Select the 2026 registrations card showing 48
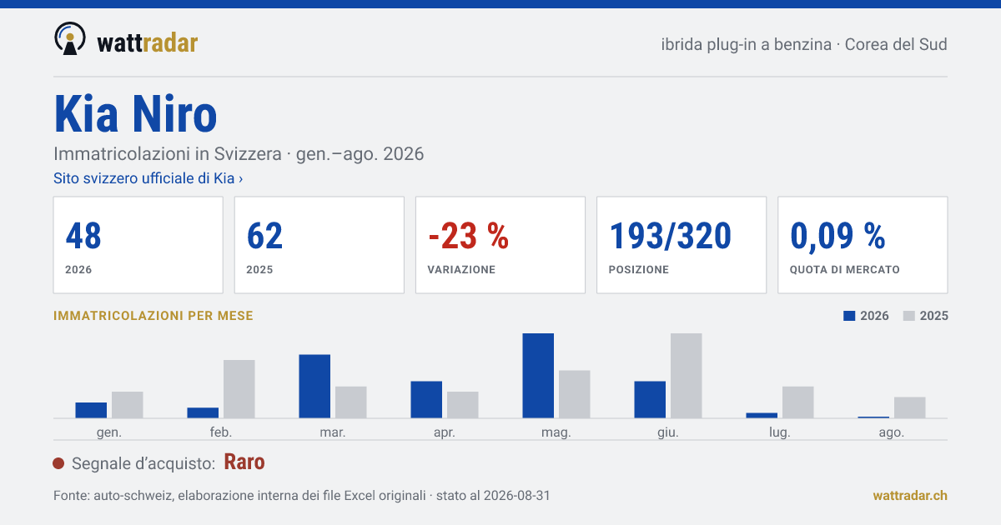The width and height of the screenshot is (1001, 525). coord(138,245)
